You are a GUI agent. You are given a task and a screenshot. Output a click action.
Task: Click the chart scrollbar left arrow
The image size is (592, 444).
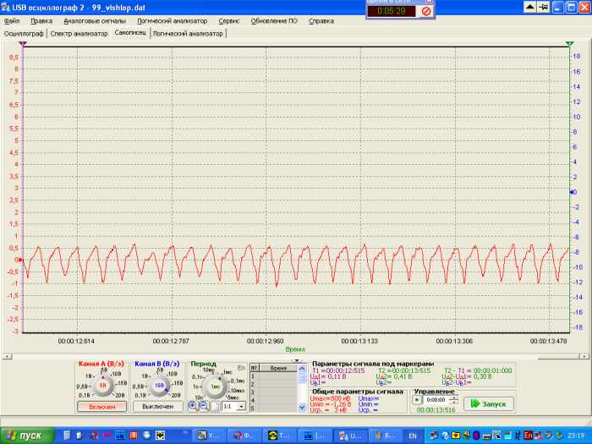pos(7,356)
